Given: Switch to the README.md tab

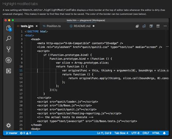Looking at the screenshot, I should (82, 26).
